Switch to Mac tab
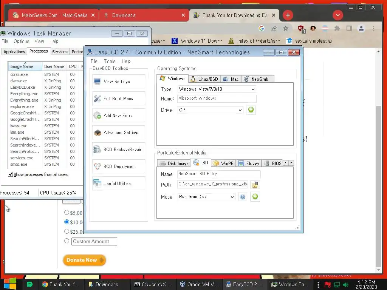The image size is (387, 290). tap(231, 79)
